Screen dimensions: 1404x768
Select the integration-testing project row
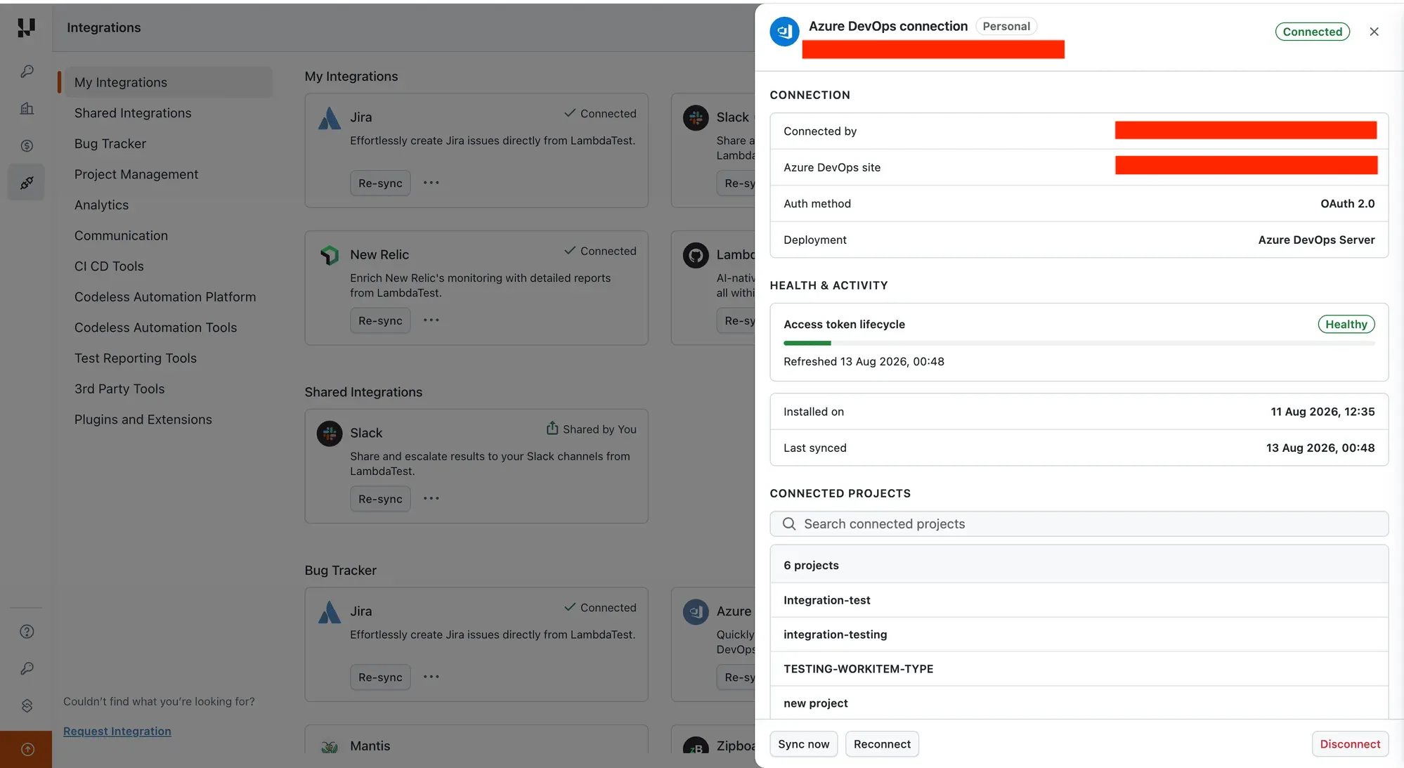pos(1079,634)
